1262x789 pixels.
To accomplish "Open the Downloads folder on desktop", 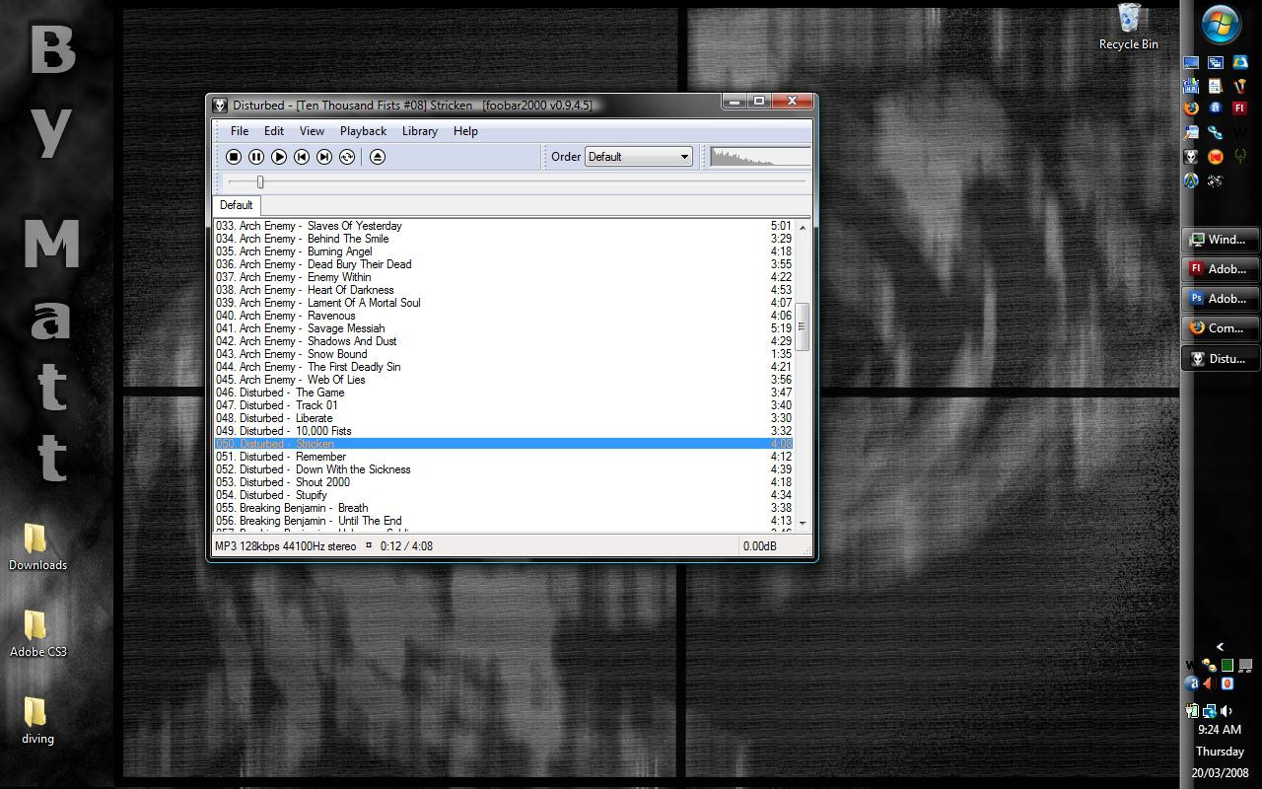I will click(37, 547).
